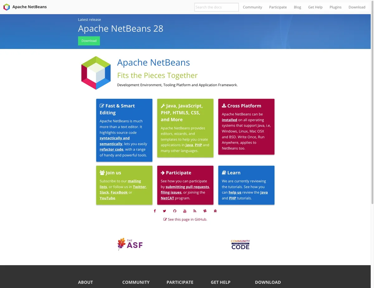Click the green Download button
This screenshot has height=288, width=374.
coord(89,41)
